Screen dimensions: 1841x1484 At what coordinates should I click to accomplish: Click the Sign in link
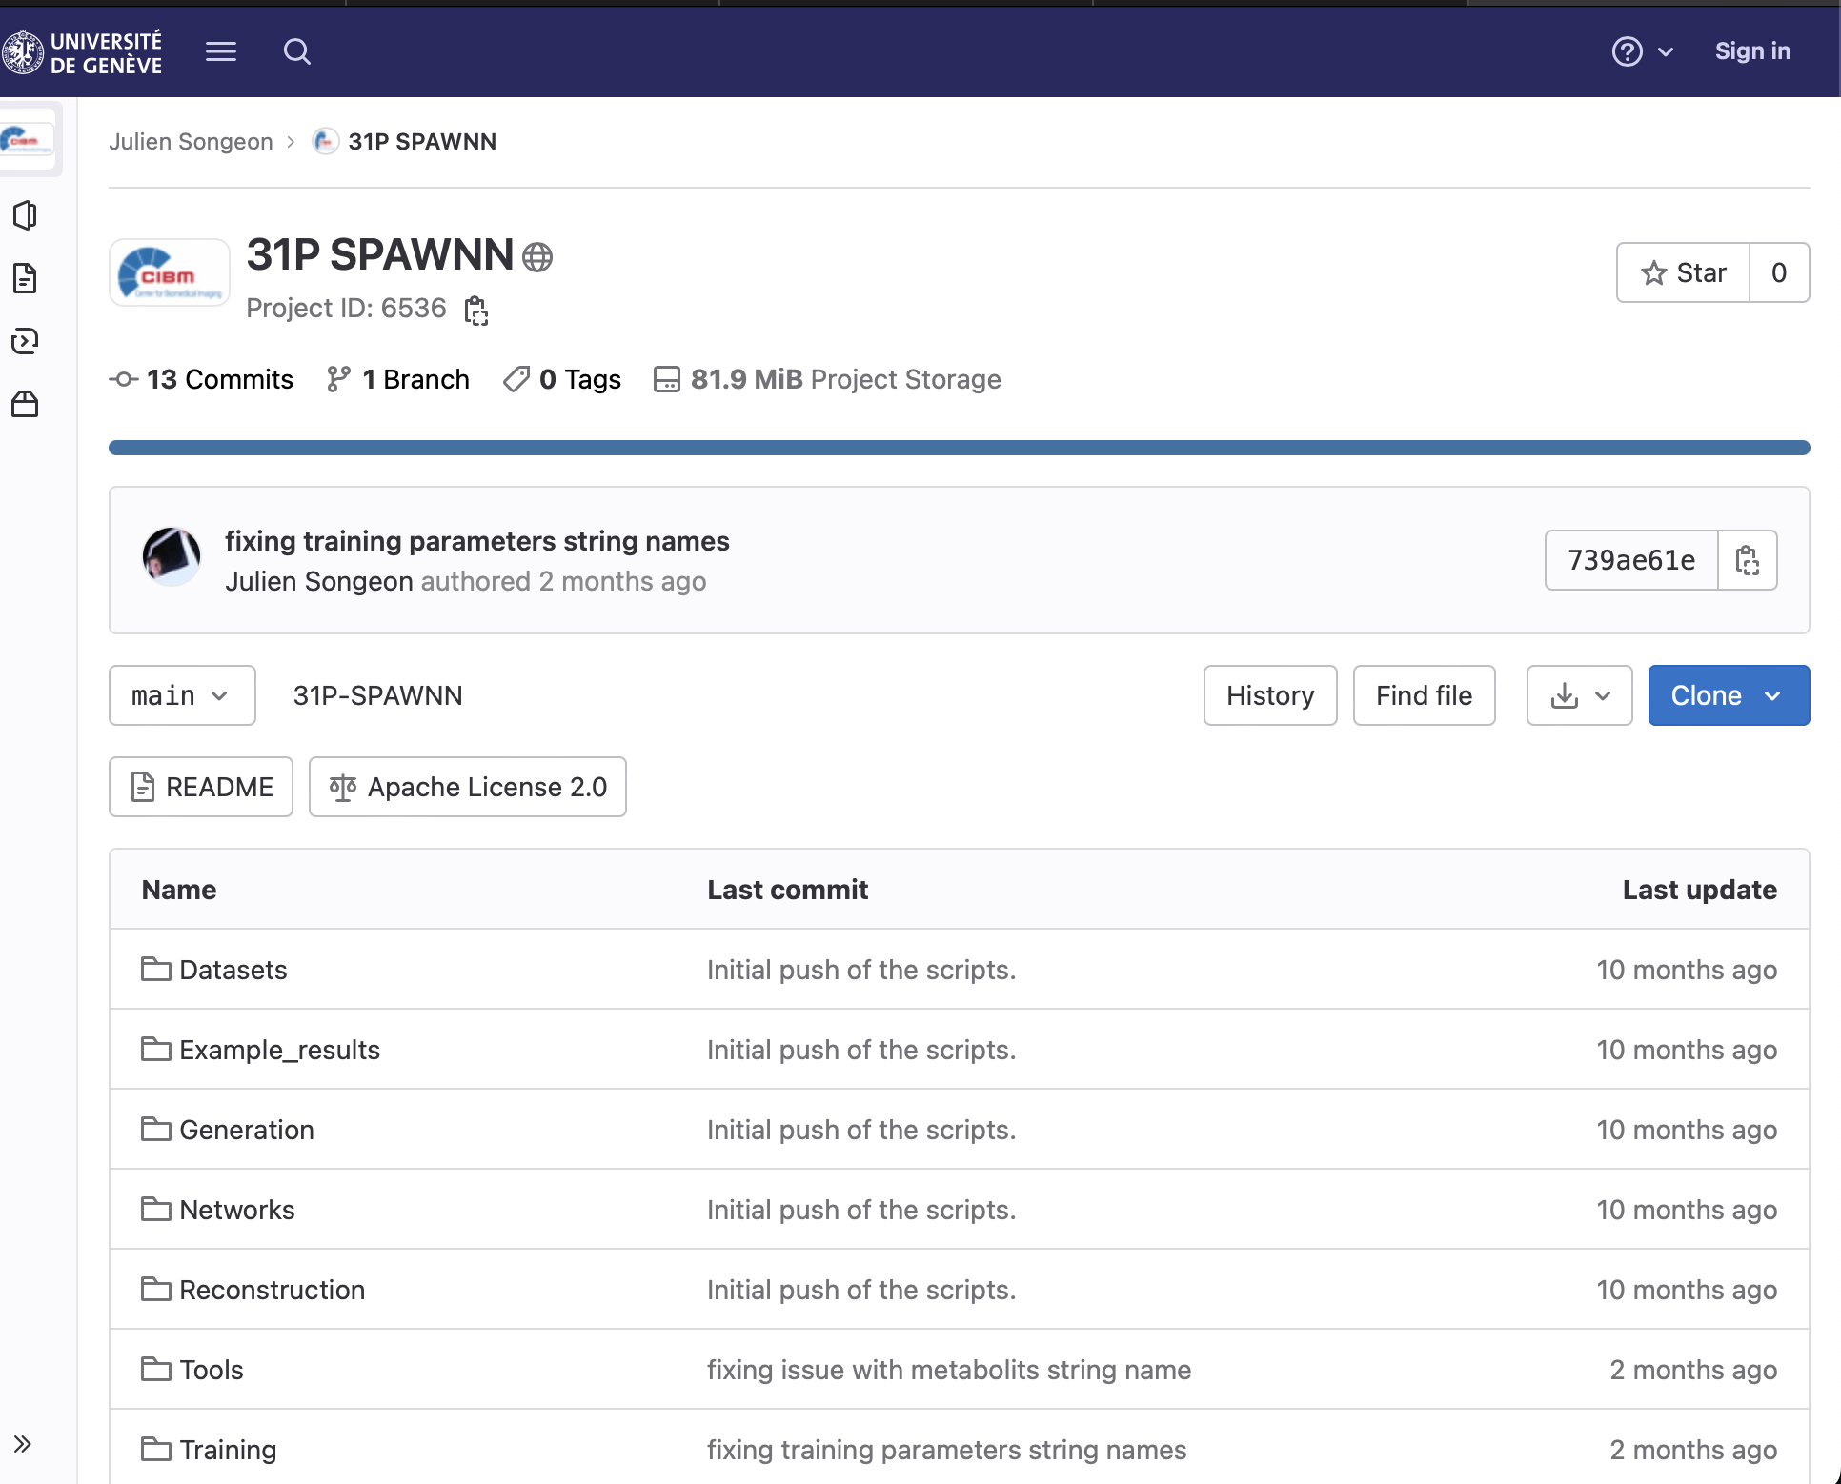point(1751,51)
